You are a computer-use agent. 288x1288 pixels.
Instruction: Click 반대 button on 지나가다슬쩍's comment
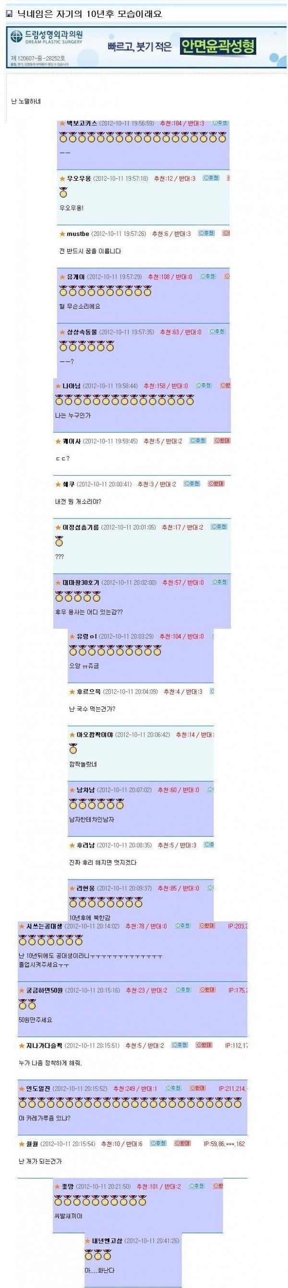coord(204,1045)
